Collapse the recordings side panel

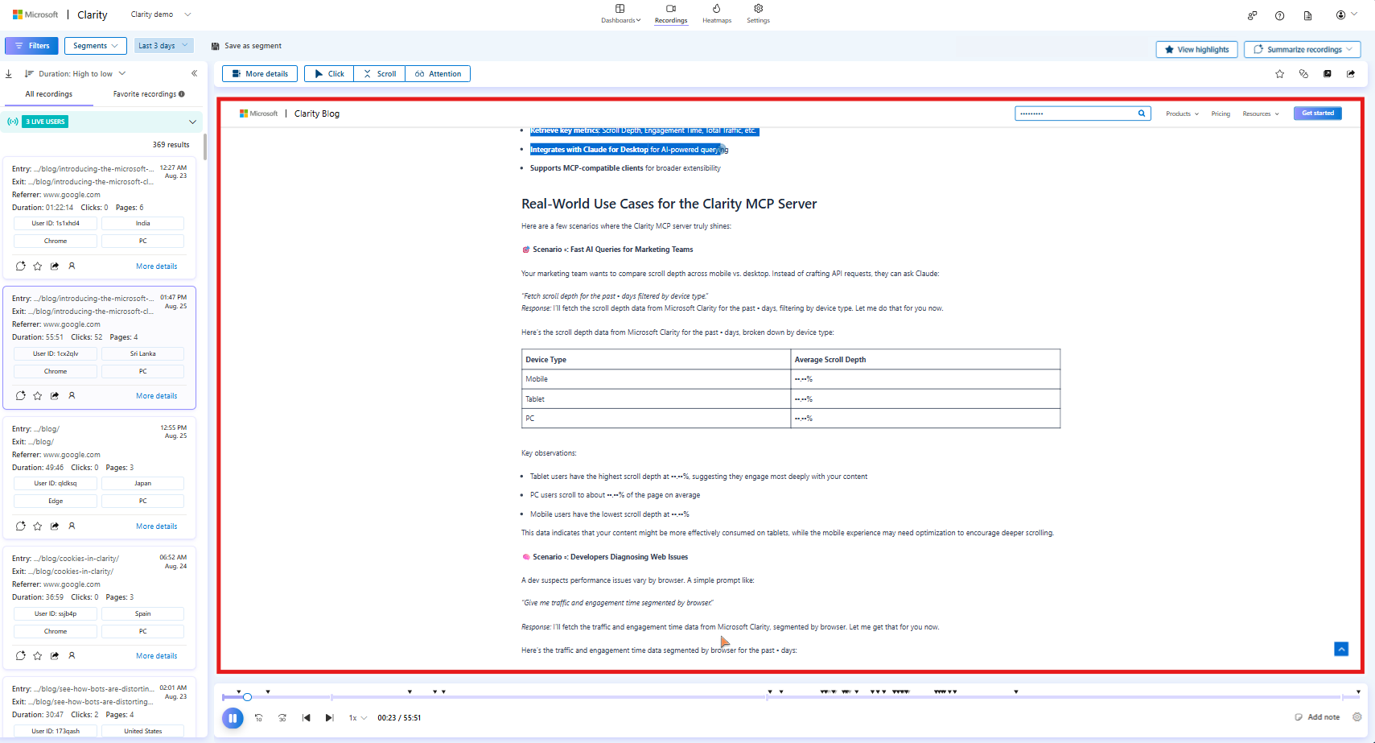[194, 73]
